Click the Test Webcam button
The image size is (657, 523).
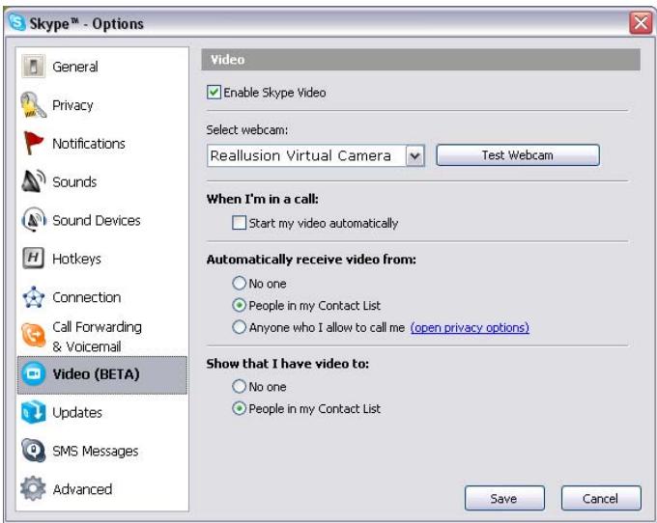click(518, 155)
